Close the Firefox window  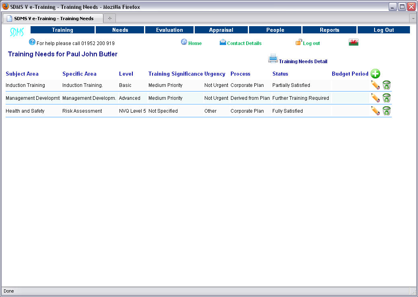click(411, 7)
